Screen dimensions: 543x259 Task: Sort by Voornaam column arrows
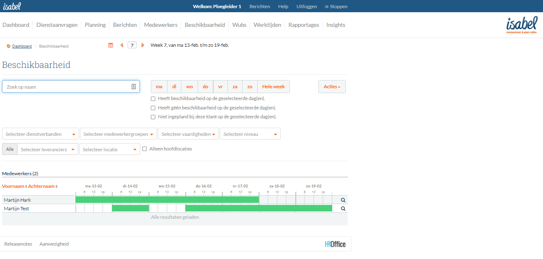pos(26,187)
